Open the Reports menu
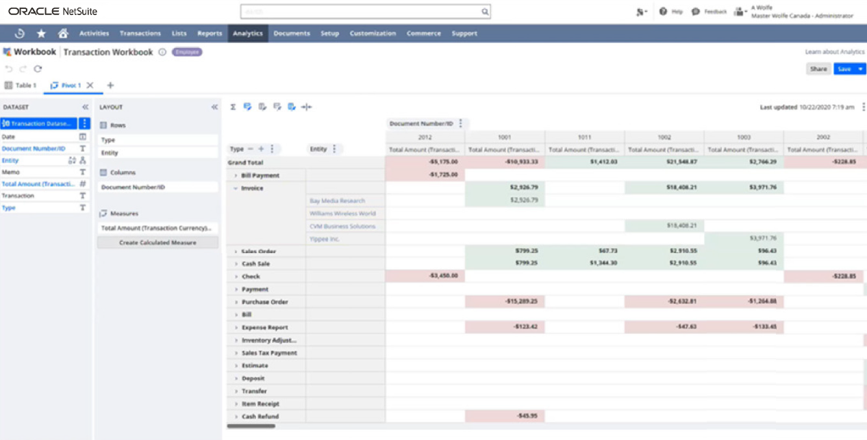Viewport: 867px width, 440px height. tap(210, 33)
